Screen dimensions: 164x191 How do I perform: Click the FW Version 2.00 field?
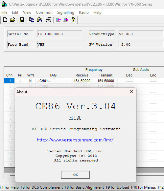tap(141, 44)
